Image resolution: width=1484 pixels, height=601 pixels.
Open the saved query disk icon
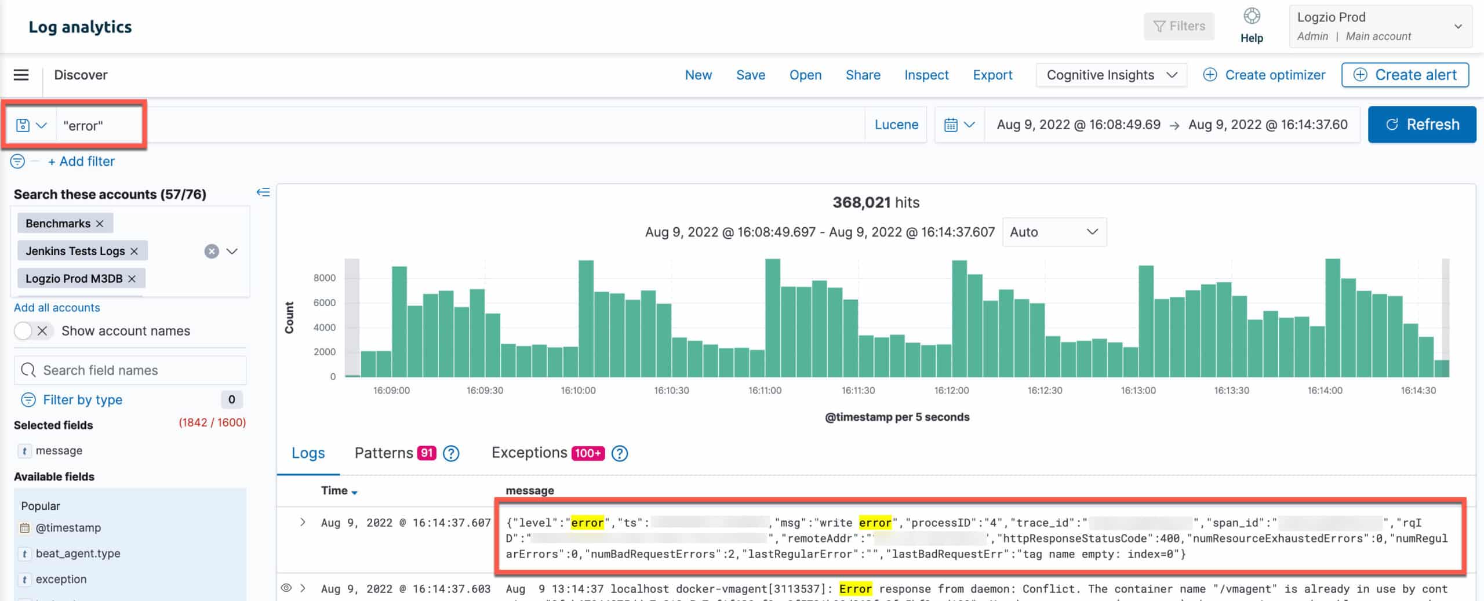click(23, 125)
